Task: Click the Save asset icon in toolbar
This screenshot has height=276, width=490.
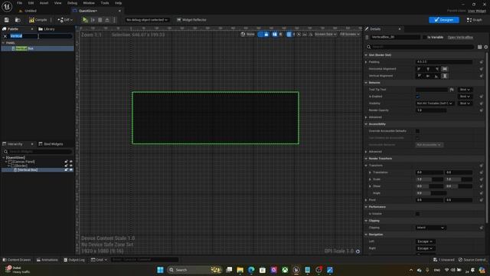Action: point(7,20)
